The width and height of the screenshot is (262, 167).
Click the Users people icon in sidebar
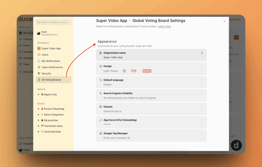coord(39,55)
